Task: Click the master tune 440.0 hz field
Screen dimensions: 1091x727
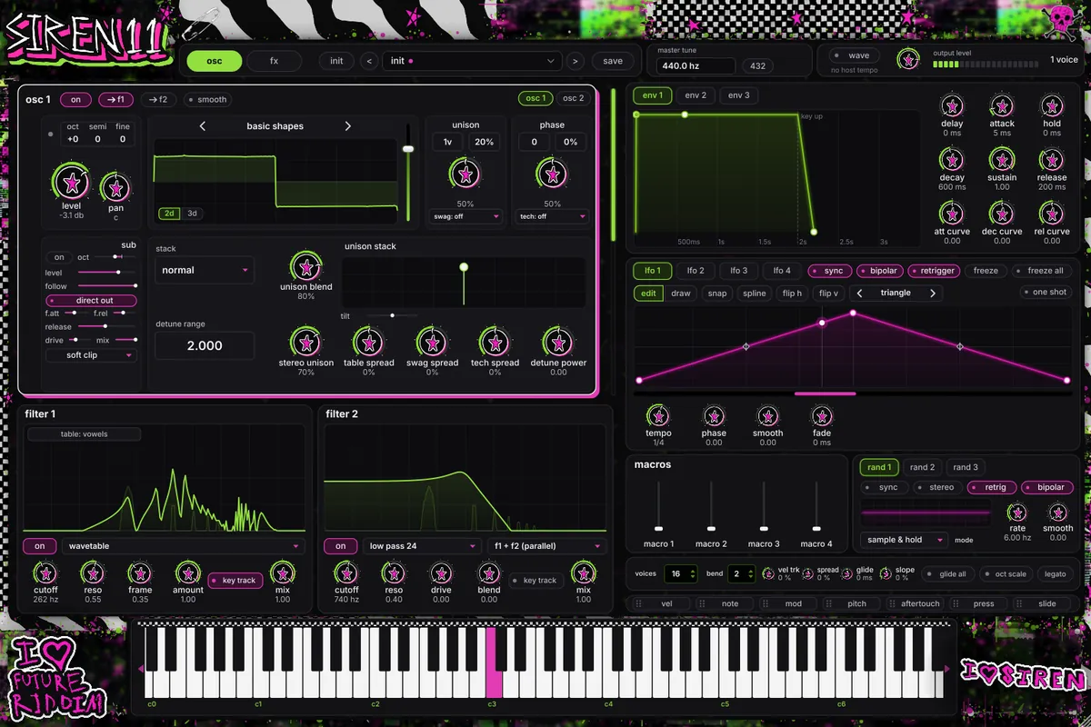Action: point(696,66)
